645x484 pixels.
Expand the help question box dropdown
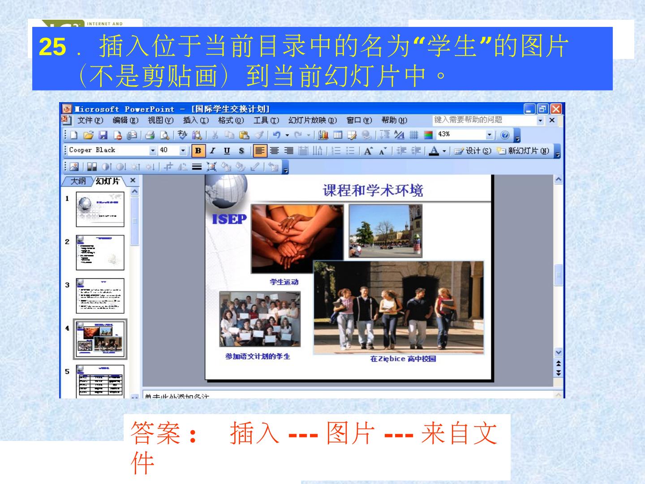(541, 121)
